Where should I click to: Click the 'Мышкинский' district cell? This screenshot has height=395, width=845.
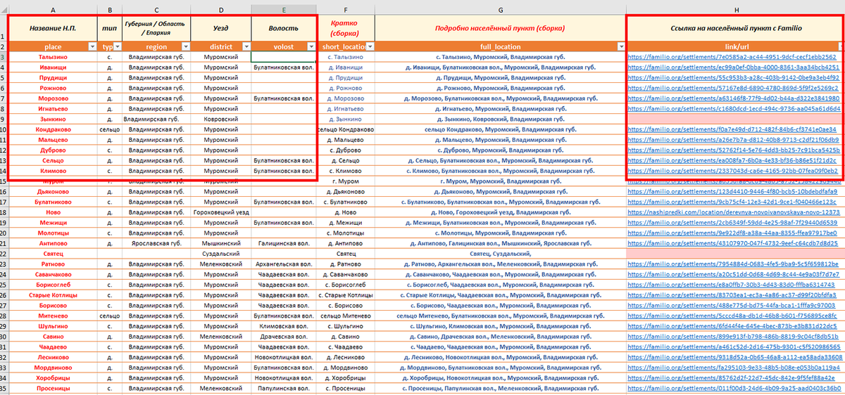tap(221, 243)
